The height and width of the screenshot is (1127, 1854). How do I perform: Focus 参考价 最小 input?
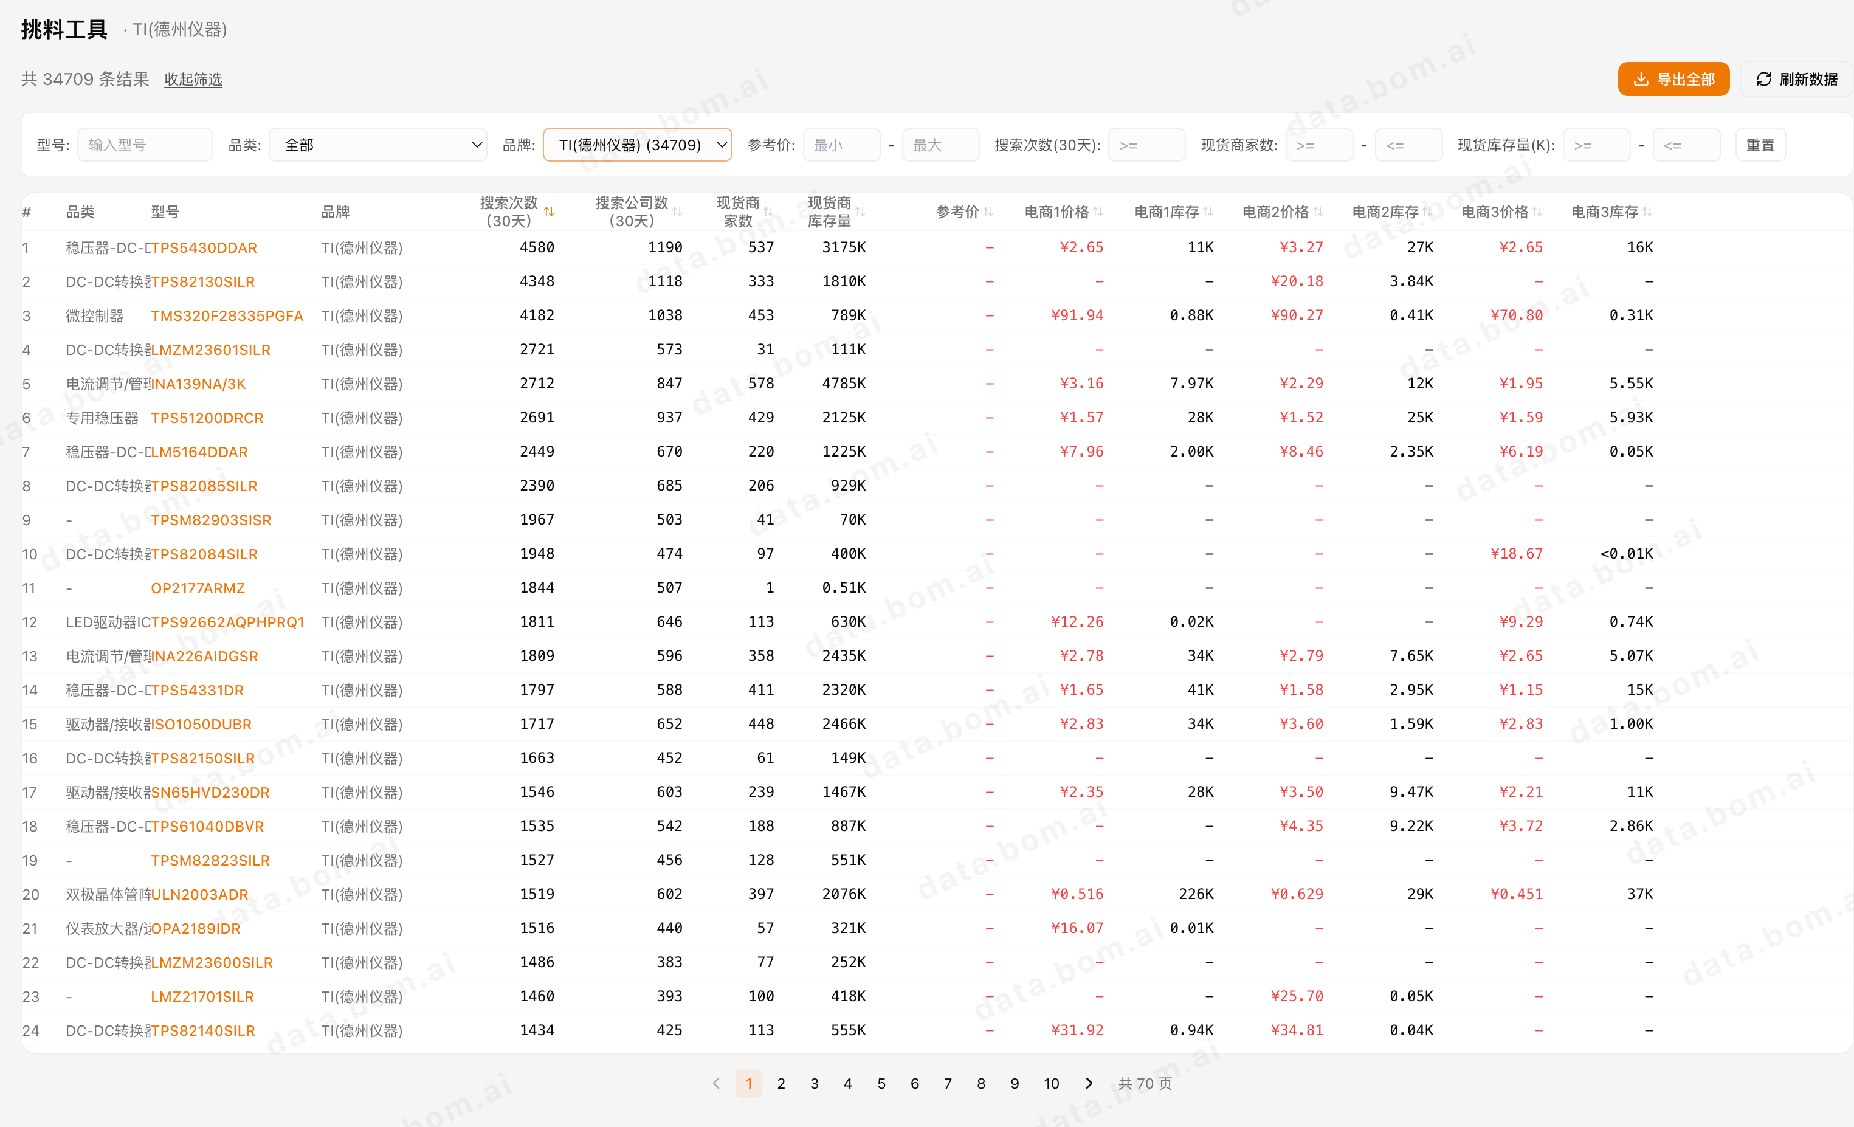pos(841,145)
